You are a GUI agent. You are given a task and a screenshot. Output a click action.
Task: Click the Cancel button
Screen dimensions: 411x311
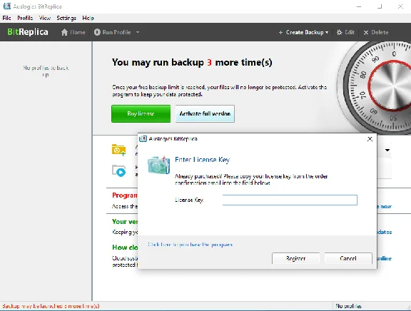(348, 258)
